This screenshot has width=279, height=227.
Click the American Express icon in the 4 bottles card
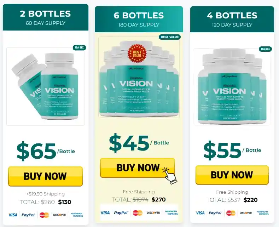pyautogui.click(x=262, y=213)
